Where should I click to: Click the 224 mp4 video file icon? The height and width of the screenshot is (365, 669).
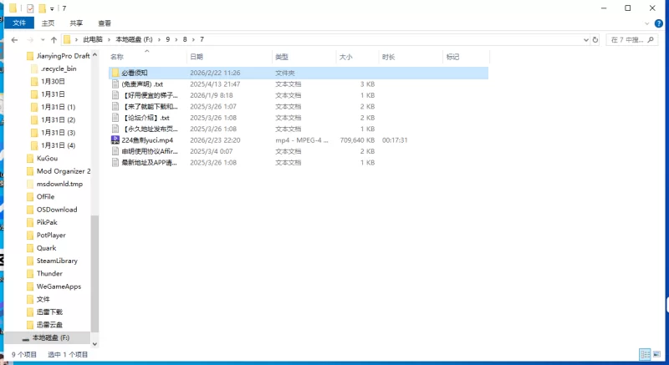tap(115, 140)
